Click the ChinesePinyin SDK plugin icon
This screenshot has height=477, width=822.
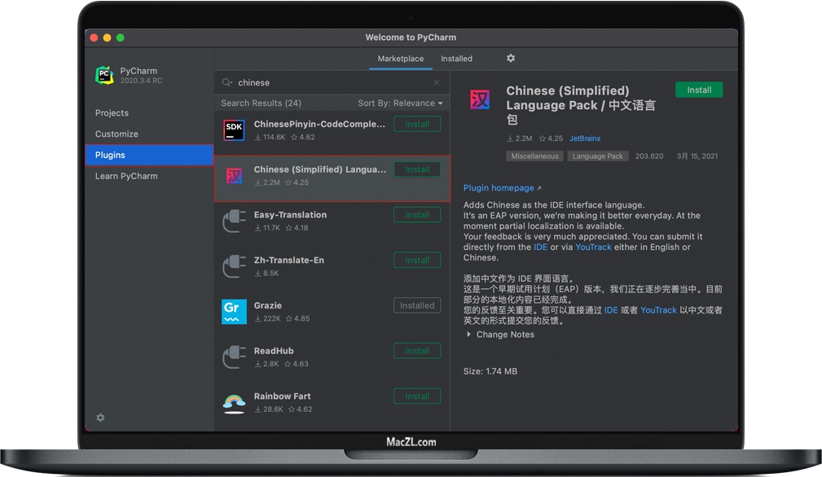[x=234, y=130]
